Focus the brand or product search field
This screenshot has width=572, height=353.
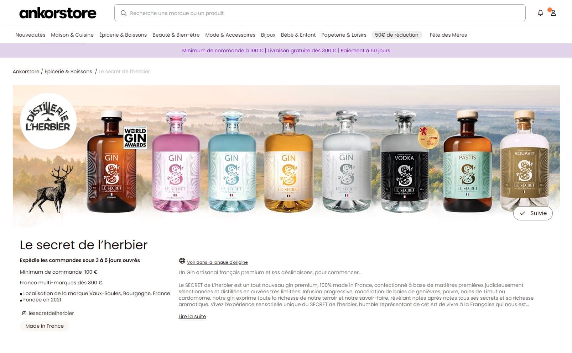(x=320, y=13)
